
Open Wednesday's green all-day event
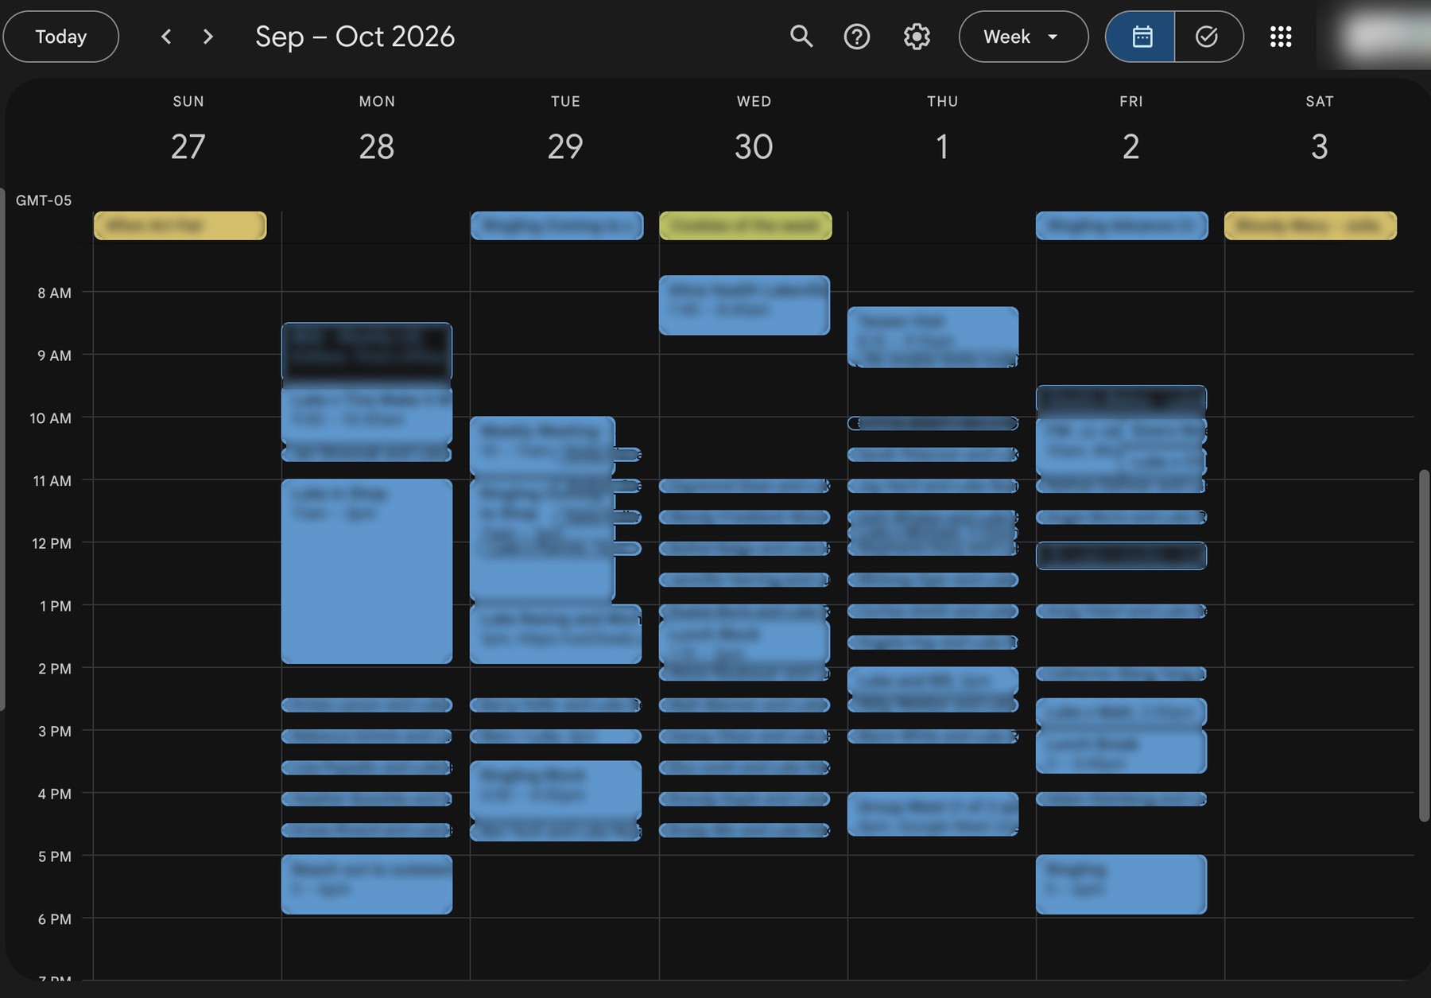(x=746, y=226)
